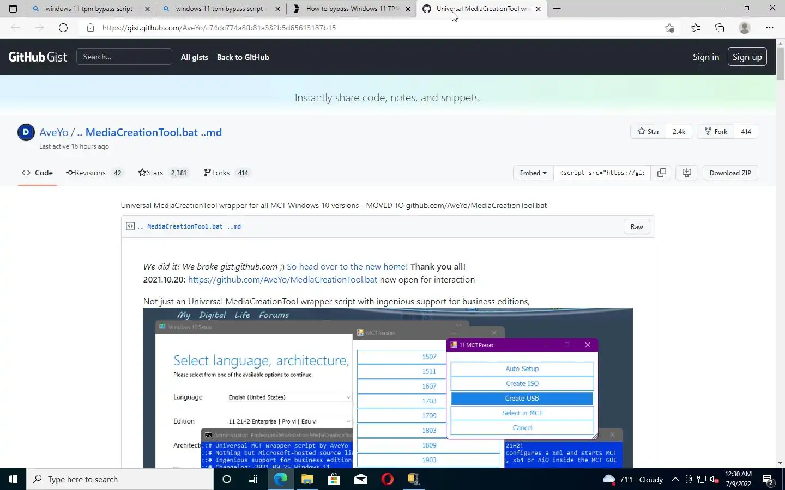The width and height of the screenshot is (785, 490).
Task: Add this page to favorites star icon
Action: click(x=670, y=28)
